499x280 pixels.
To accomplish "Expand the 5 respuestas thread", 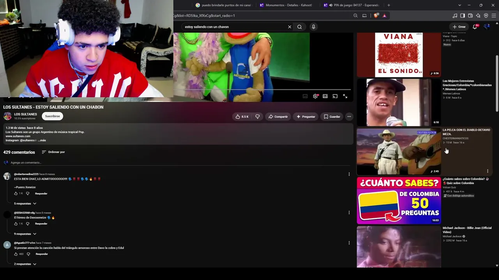I will pyautogui.click(x=25, y=203).
